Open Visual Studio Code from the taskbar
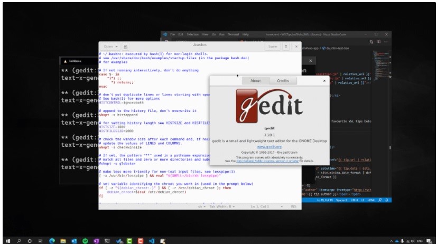The height and width of the screenshot is (244, 437). [152, 240]
